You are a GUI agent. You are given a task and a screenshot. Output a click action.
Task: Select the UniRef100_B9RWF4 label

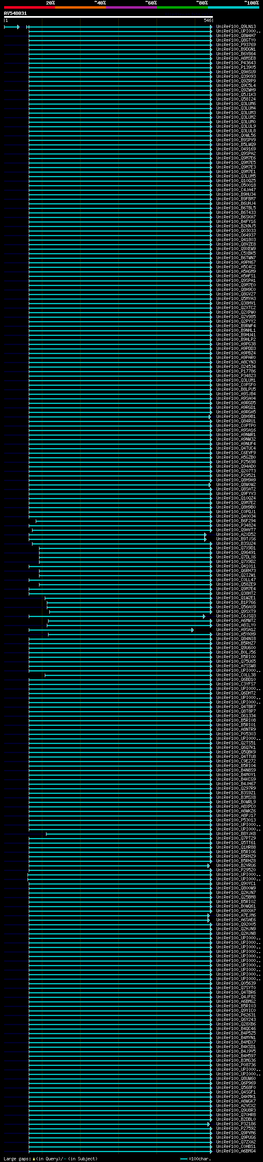pyautogui.click(x=236, y=326)
